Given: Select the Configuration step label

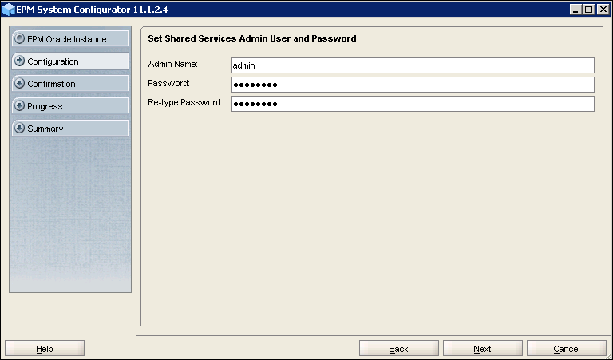Looking at the screenshot, I should [x=53, y=61].
